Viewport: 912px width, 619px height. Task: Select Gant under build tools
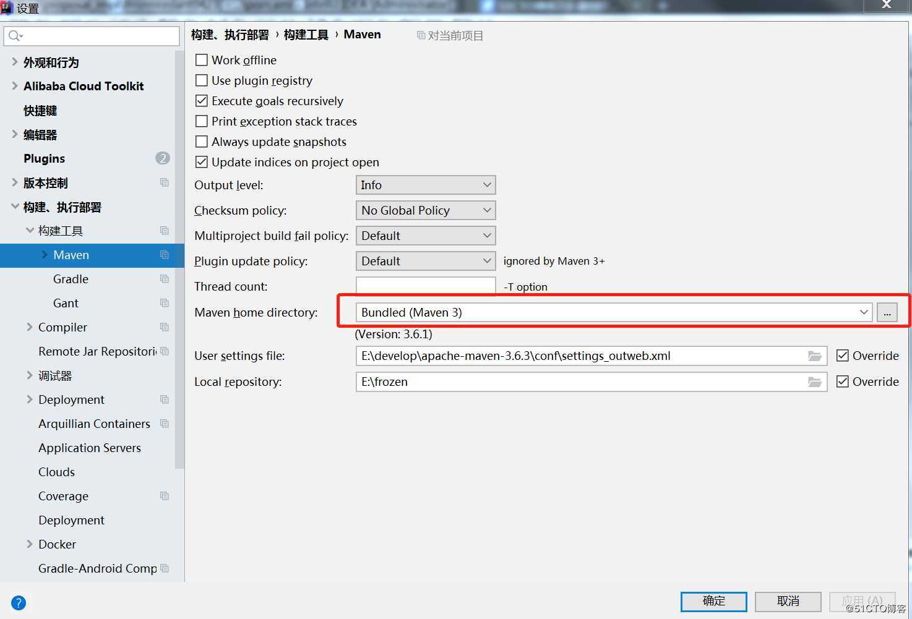click(66, 303)
